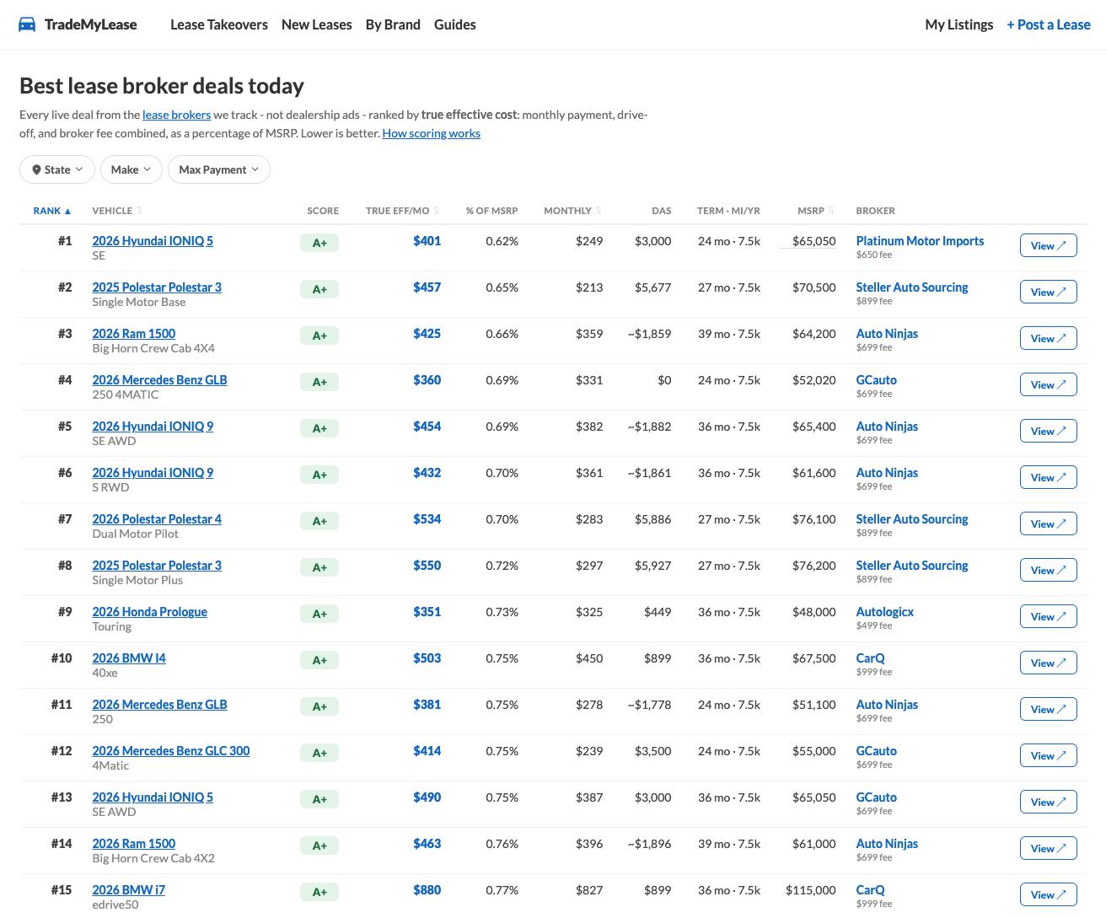Screen dimensions: 1106x918
Task: Click the Post a Lease link
Action: pyautogui.click(x=1049, y=24)
